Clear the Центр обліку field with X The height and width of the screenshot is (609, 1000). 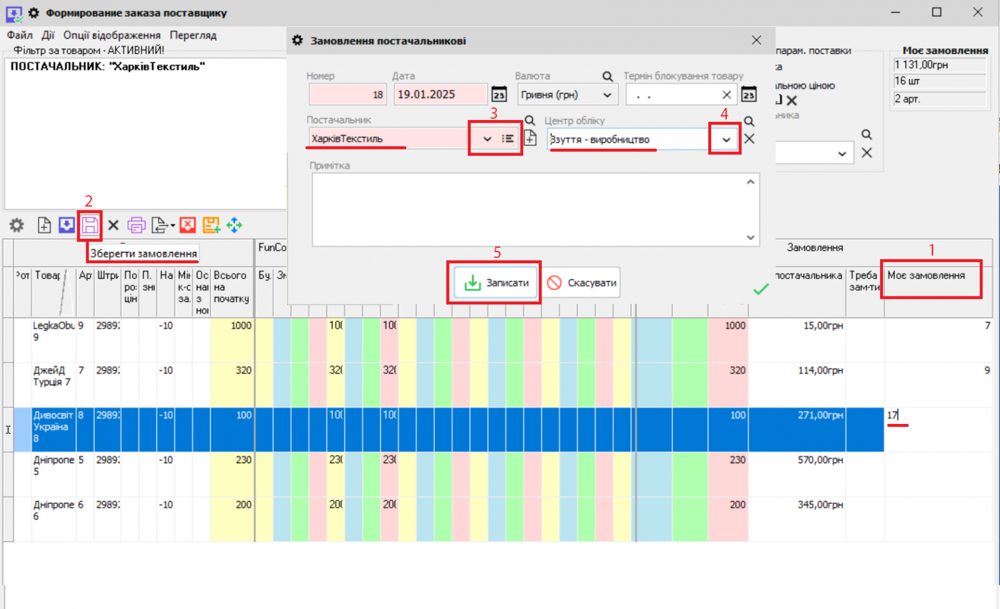(749, 139)
